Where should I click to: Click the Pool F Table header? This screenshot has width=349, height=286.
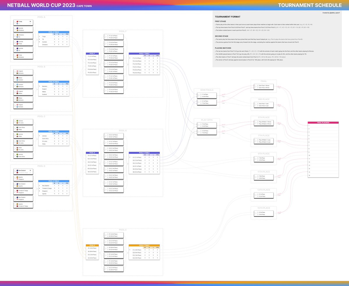pos(144,54)
